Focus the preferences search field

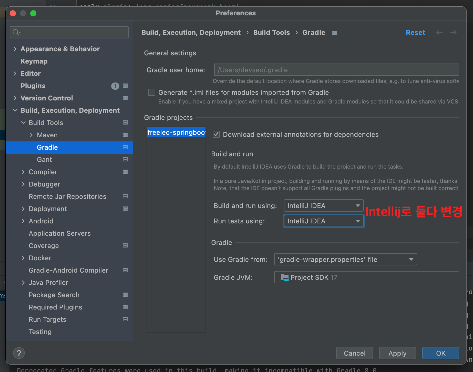[69, 32]
